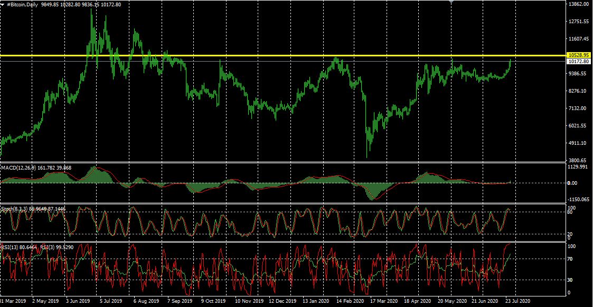593x307 pixels.
Task: Click the MACD(12,26,9) indicator label
Action: 18,168
